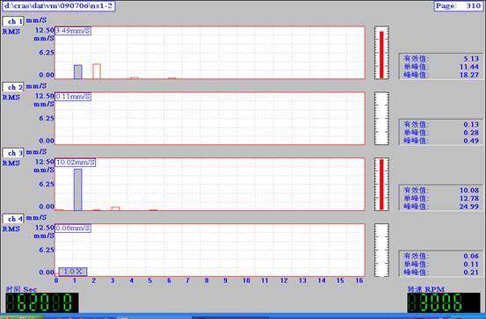This screenshot has height=319, width=486.
Task: Click the tall 1X bar in ch 3
Action: pos(78,190)
